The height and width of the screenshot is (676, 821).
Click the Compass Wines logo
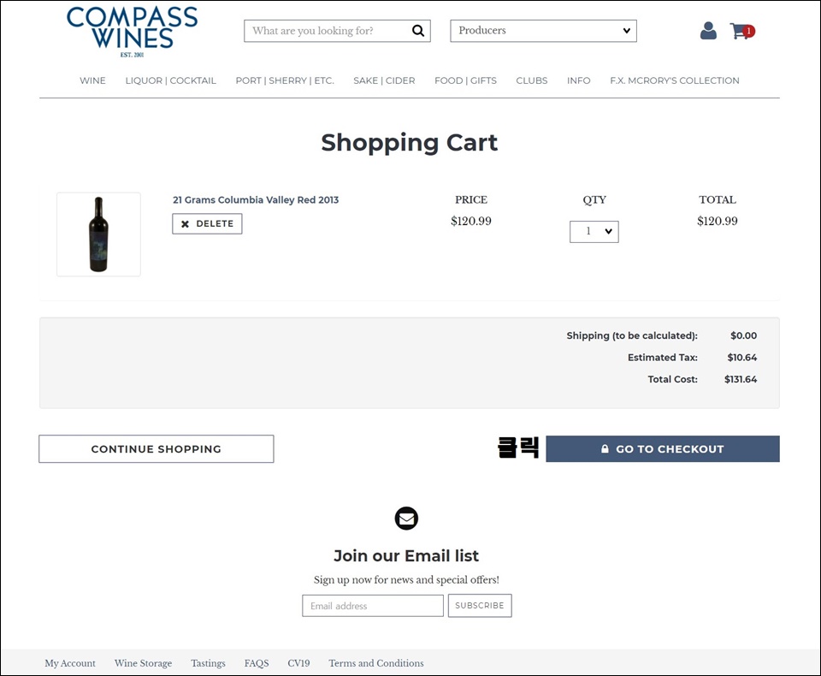click(132, 32)
